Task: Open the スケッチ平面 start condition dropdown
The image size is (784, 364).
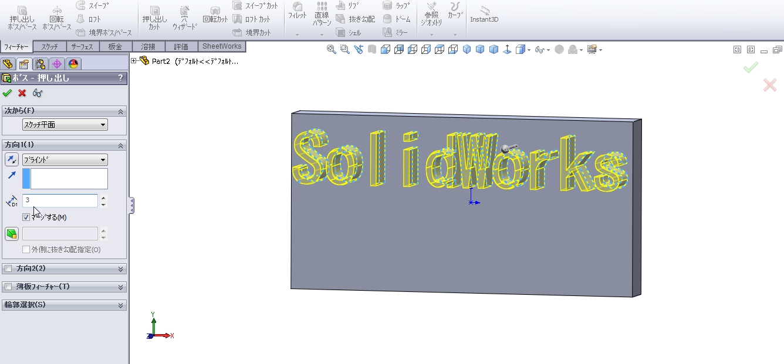Action: 65,125
